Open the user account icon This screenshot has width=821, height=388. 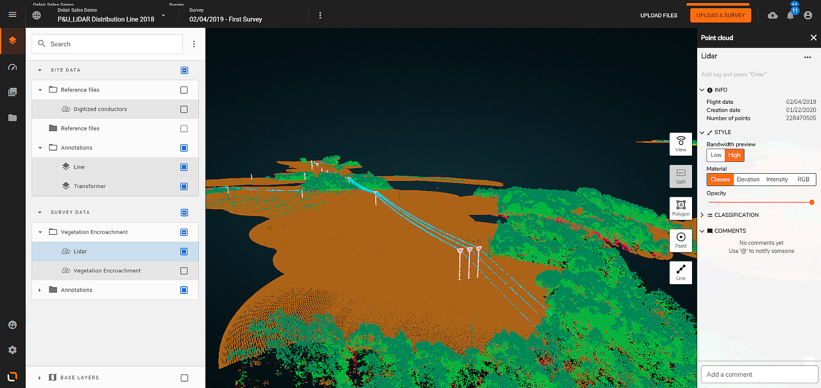(808, 15)
